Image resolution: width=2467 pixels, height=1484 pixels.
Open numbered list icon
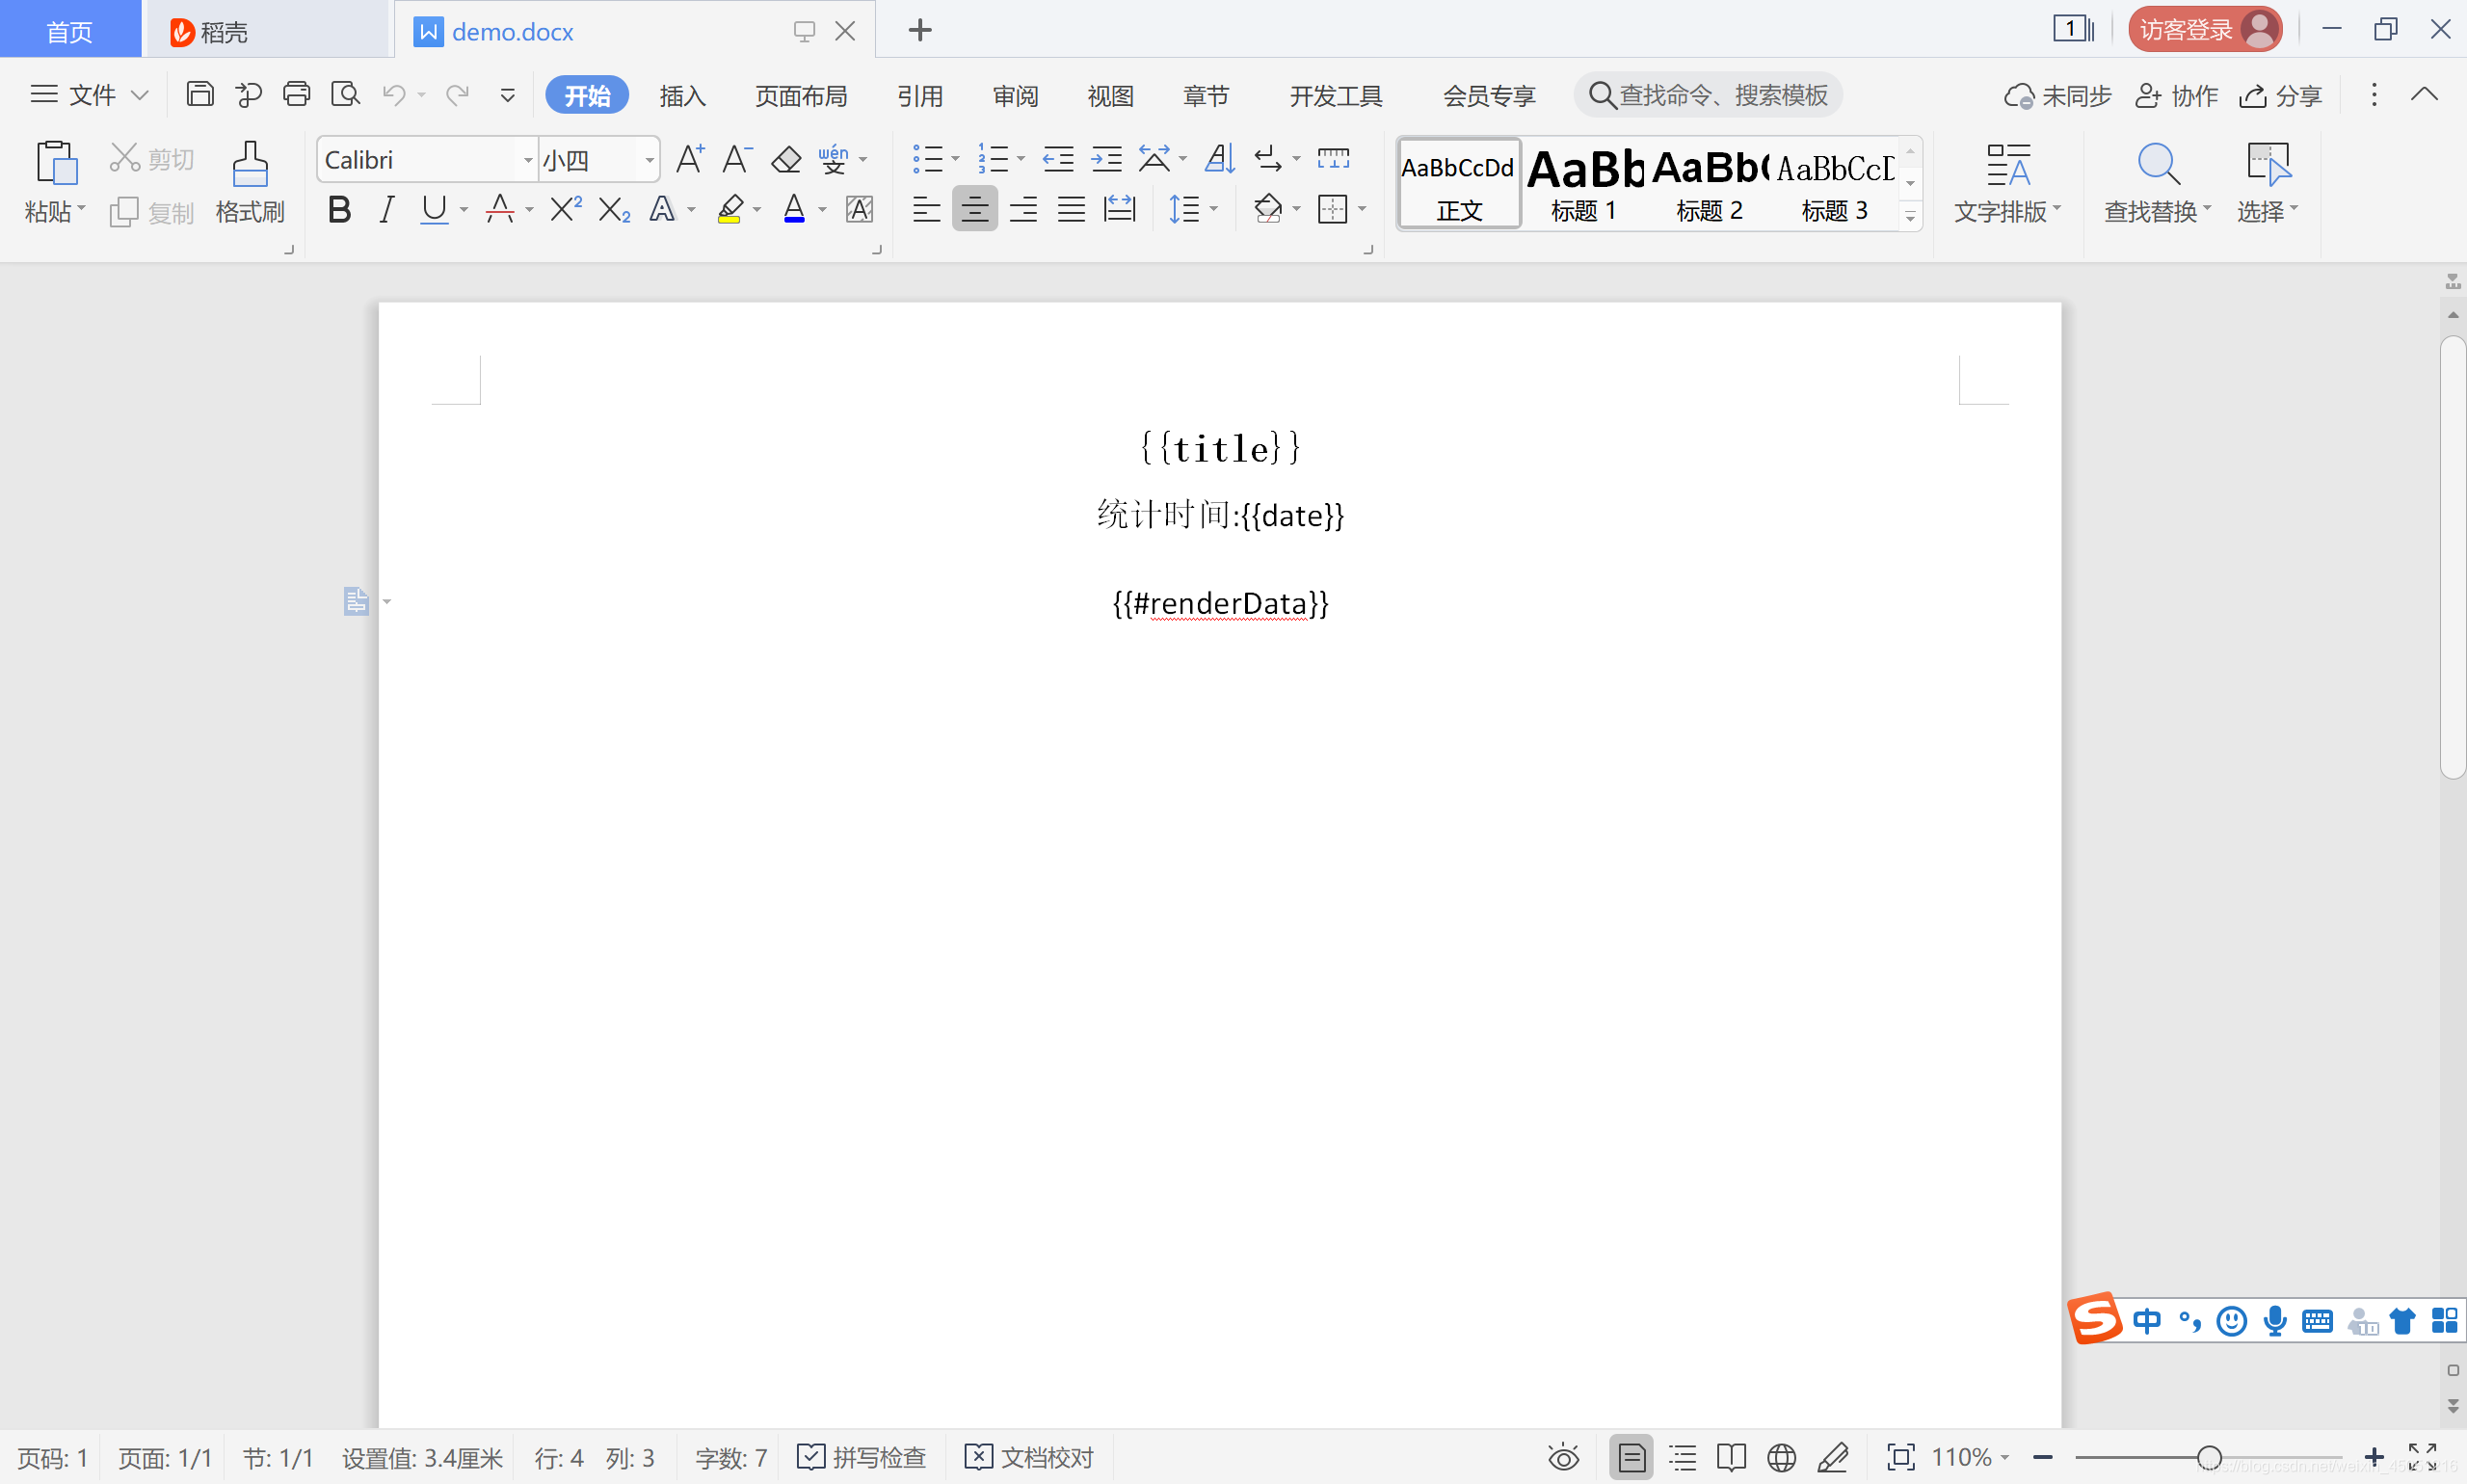[x=993, y=158]
